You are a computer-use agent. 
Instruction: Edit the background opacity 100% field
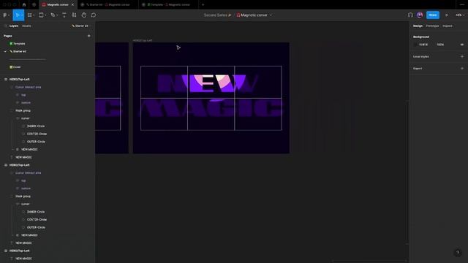[x=440, y=45]
